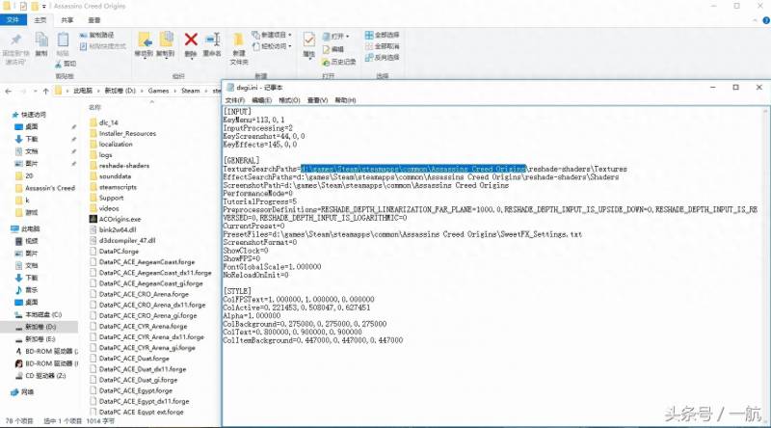The height and width of the screenshot is (428, 771).
Task: Click the Paste (粘贴) clipboard icon
Action: pos(63,40)
